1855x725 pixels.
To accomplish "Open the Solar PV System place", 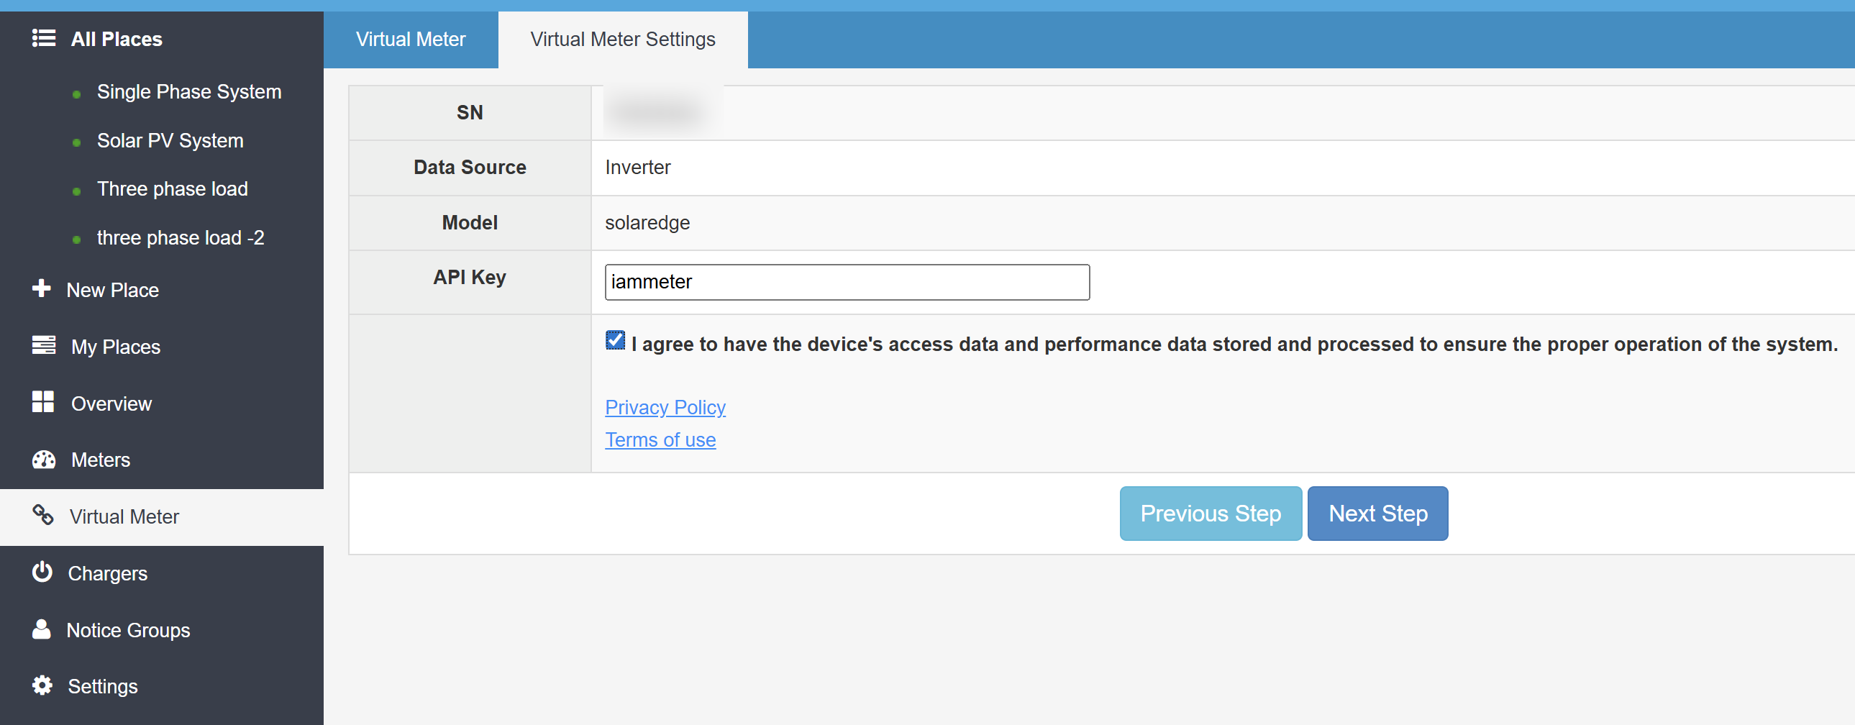I will (x=170, y=140).
